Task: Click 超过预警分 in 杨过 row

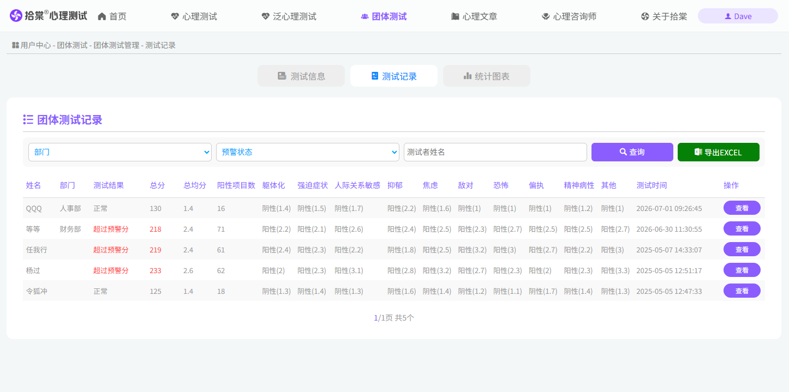Action: pyautogui.click(x=111, y=270)
